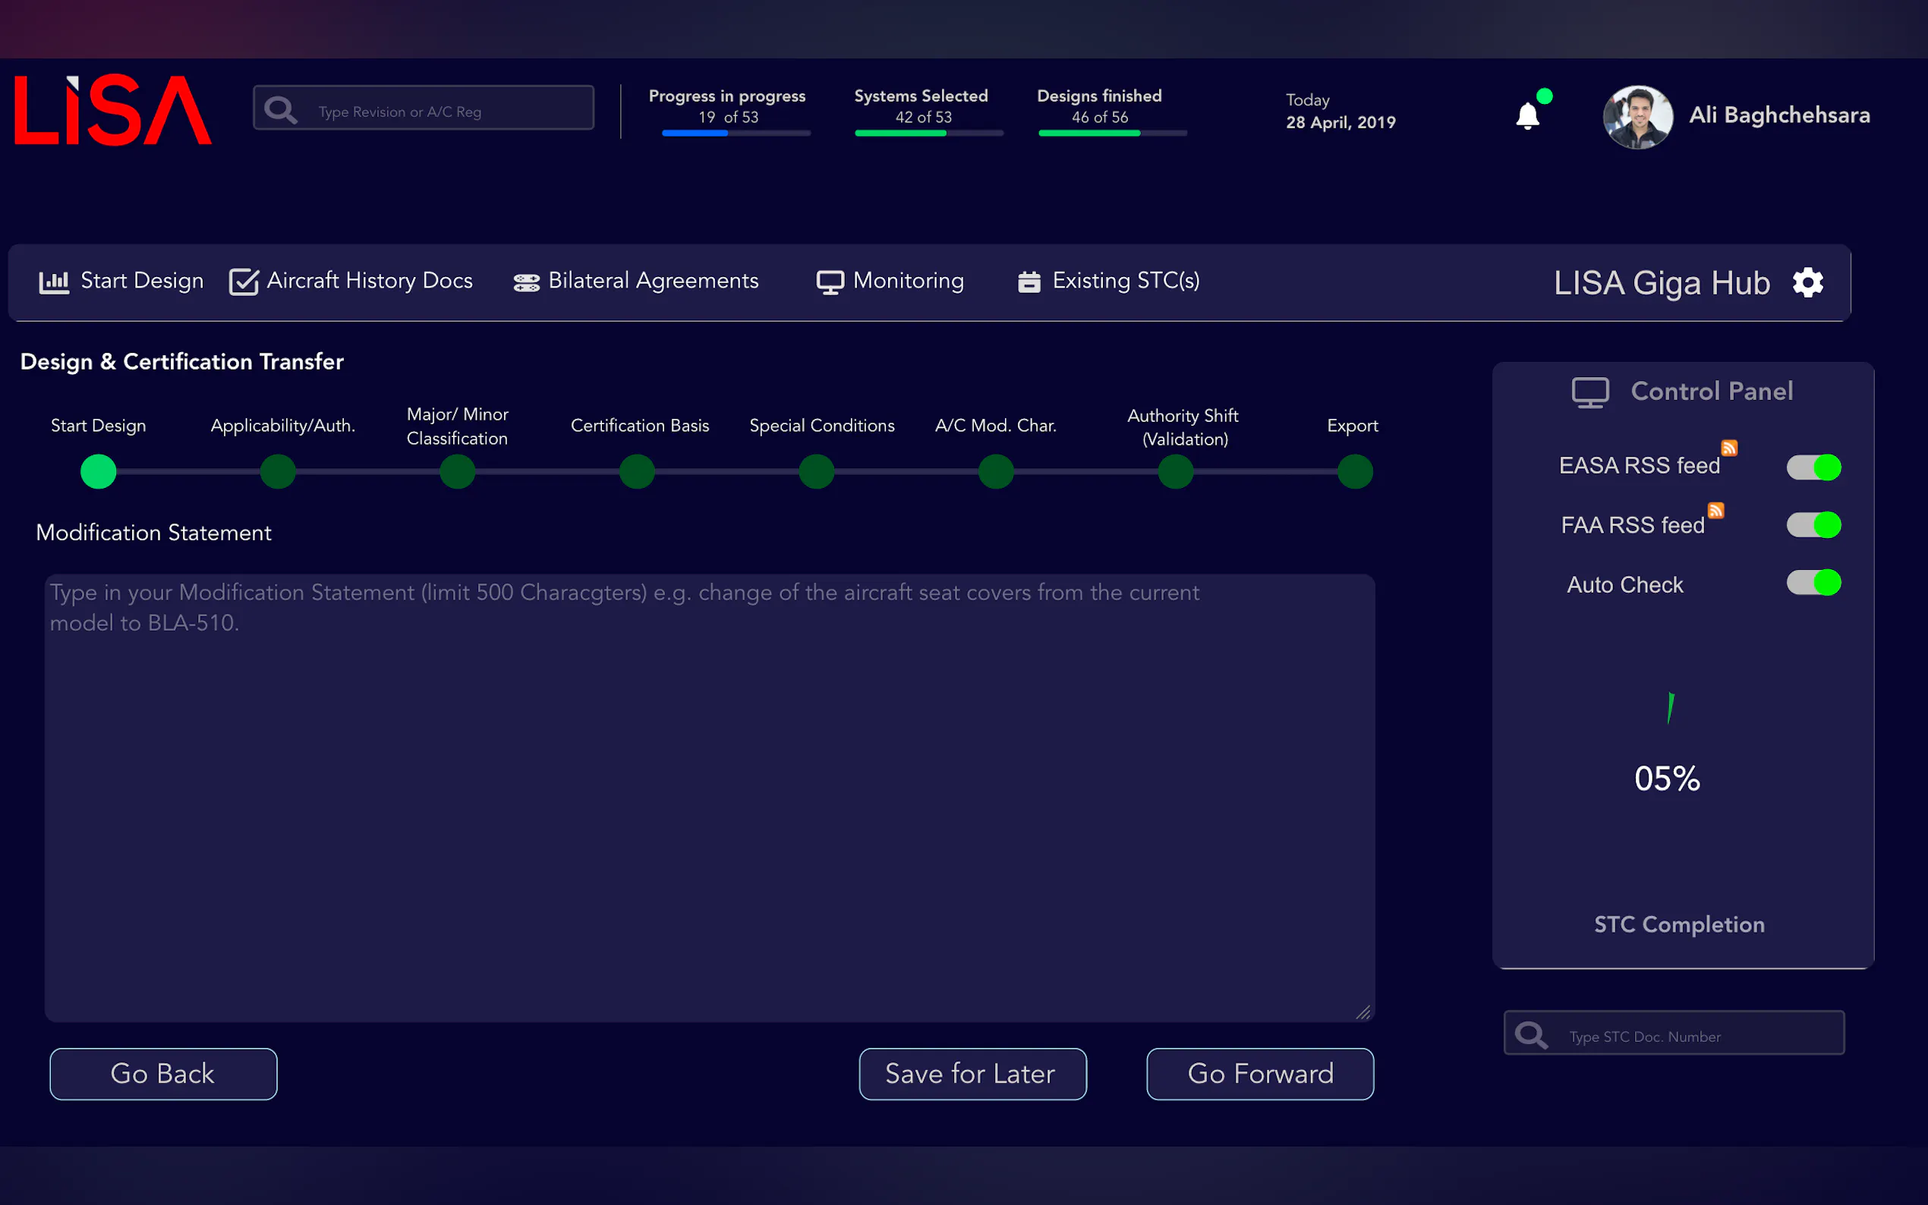Screen dimensions: 1928x1205
Task: Turn off the FAA RSS feed
Action: click(1813, 524)
